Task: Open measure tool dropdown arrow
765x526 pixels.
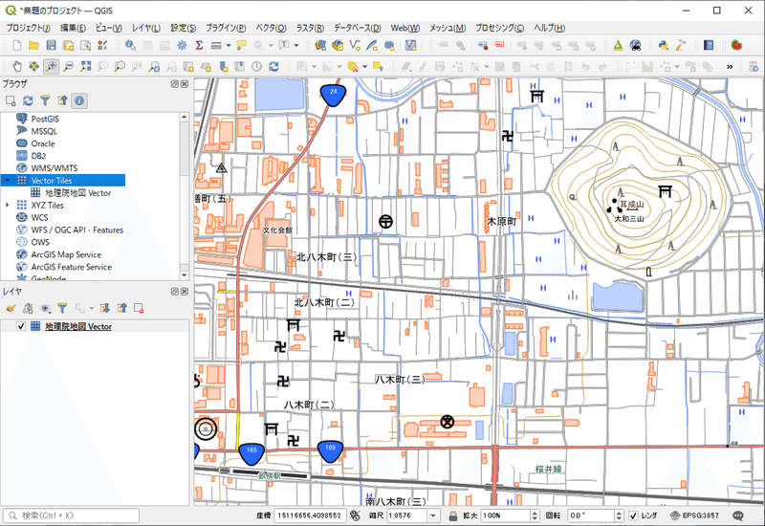Action: click(228, 45)
